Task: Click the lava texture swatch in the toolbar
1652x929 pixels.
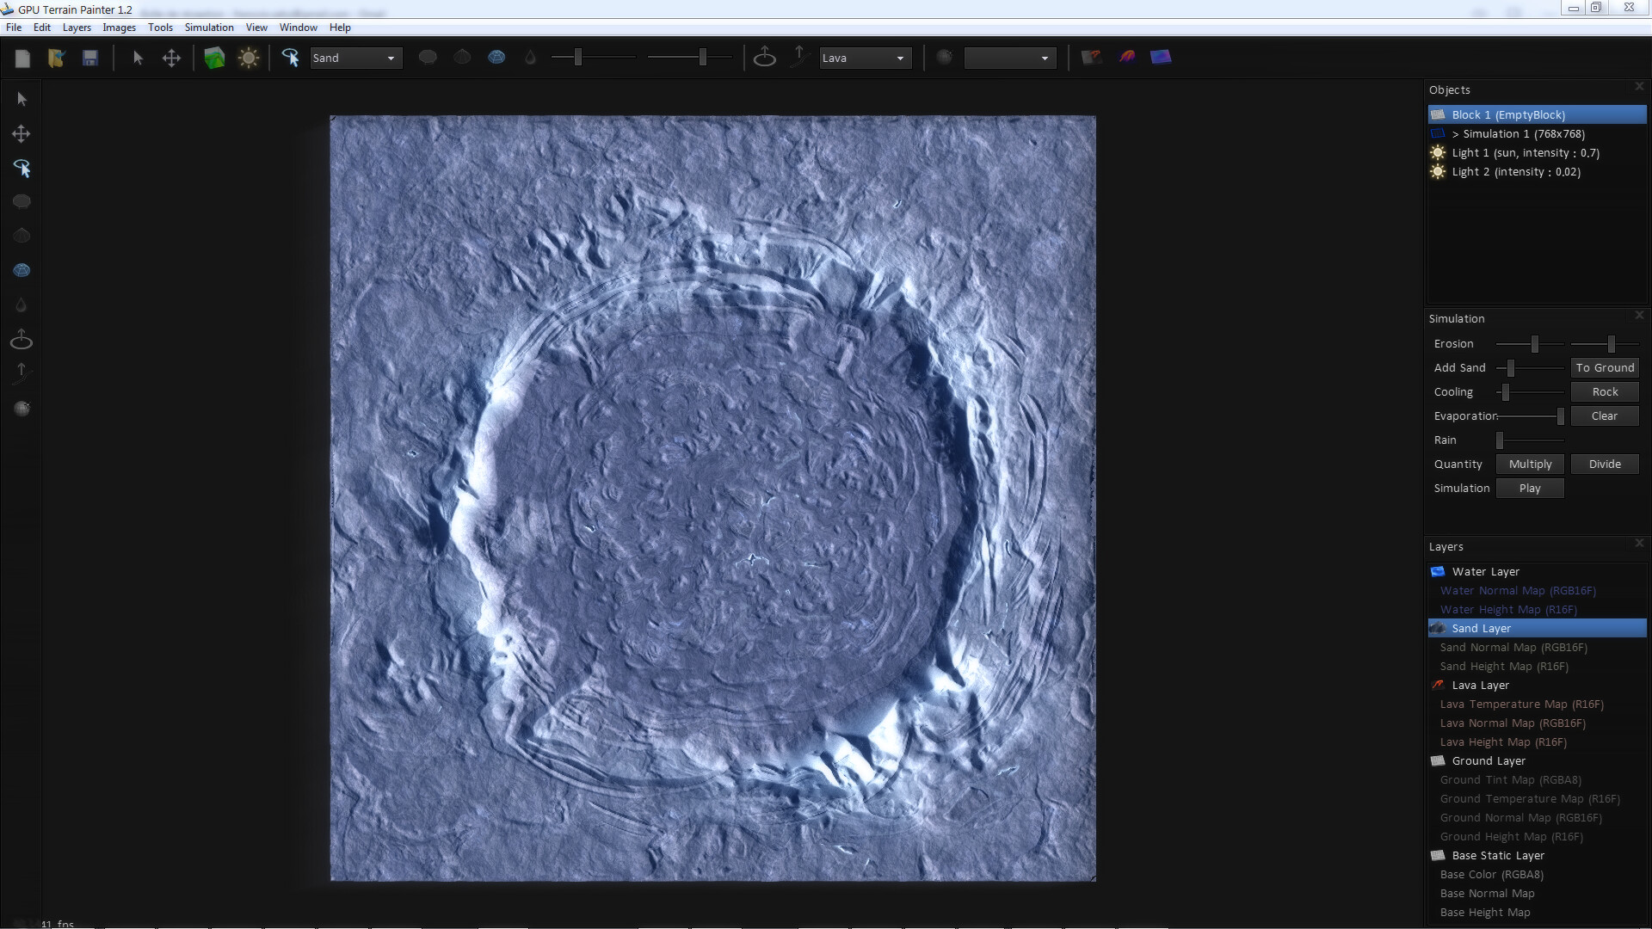Action: (1127, 57)
